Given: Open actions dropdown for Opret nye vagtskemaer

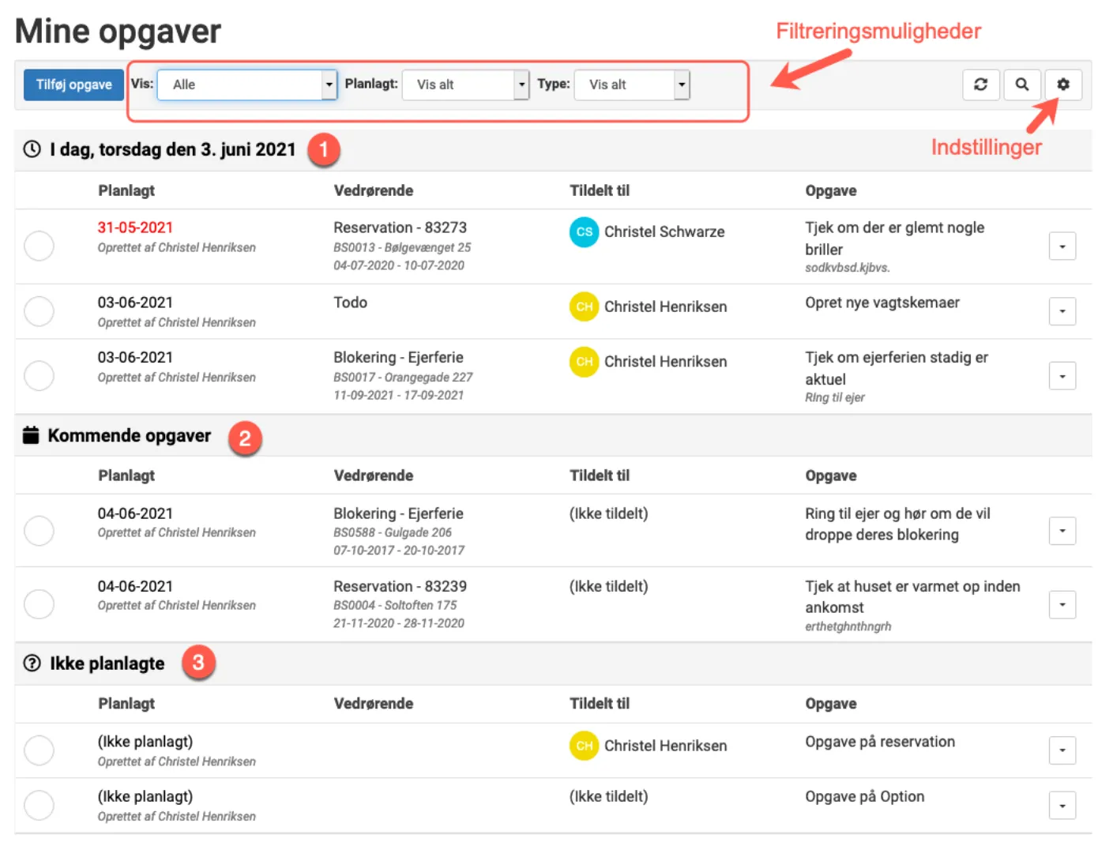Looking at the screenshot, I should click(x=1062, y=311).
